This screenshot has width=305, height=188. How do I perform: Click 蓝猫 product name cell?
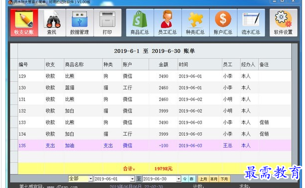(x=69, y=88)
